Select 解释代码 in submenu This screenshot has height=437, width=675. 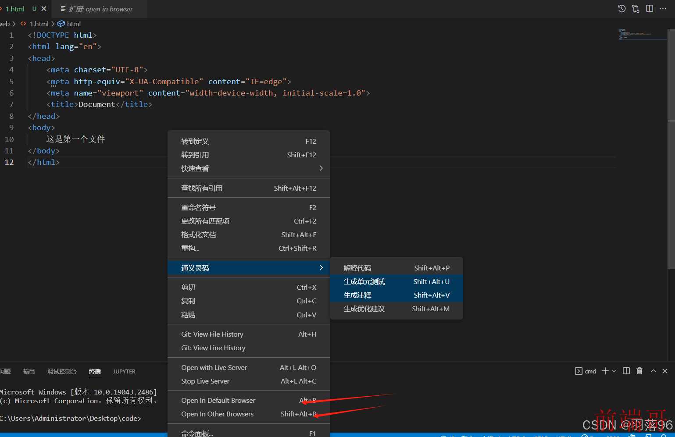click(396, 268)
